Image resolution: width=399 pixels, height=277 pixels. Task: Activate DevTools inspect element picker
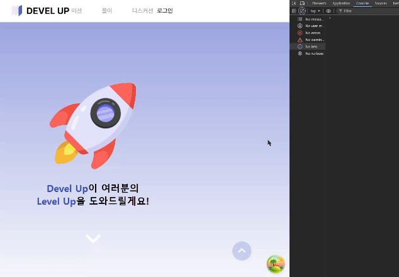click(294, 3)
